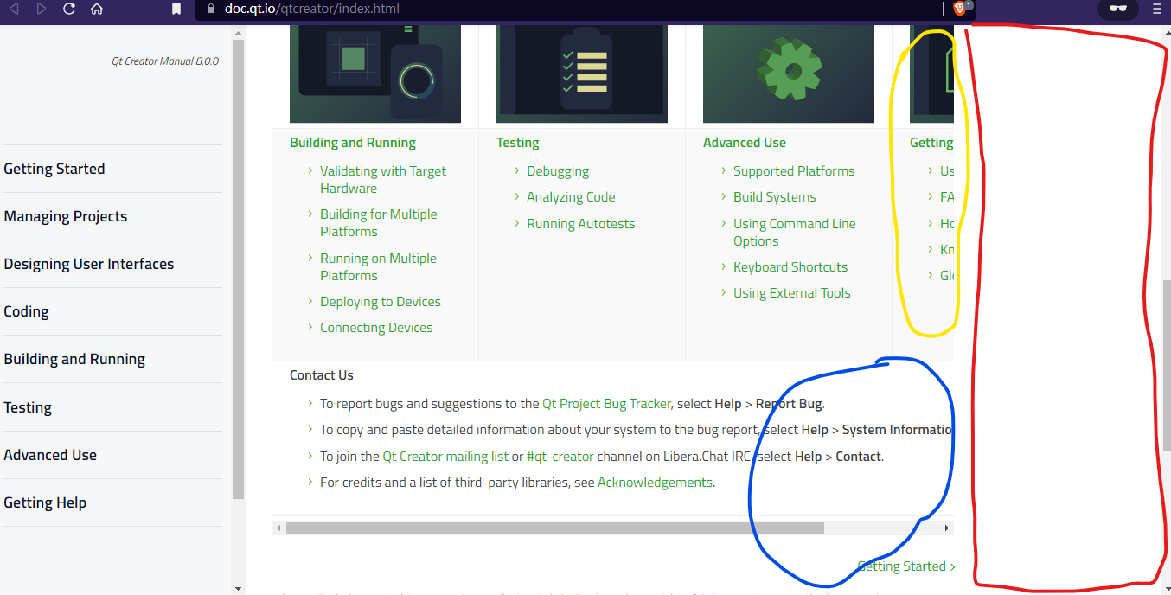Open the Advanced Use section heading link
The height and width of the screenshot is (595, 1171).
(745, 143)
